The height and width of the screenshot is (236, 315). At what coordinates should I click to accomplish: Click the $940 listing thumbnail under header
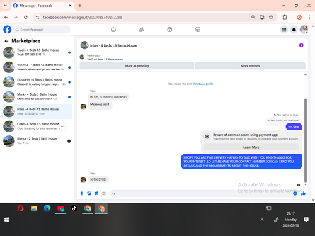(82, 57)
